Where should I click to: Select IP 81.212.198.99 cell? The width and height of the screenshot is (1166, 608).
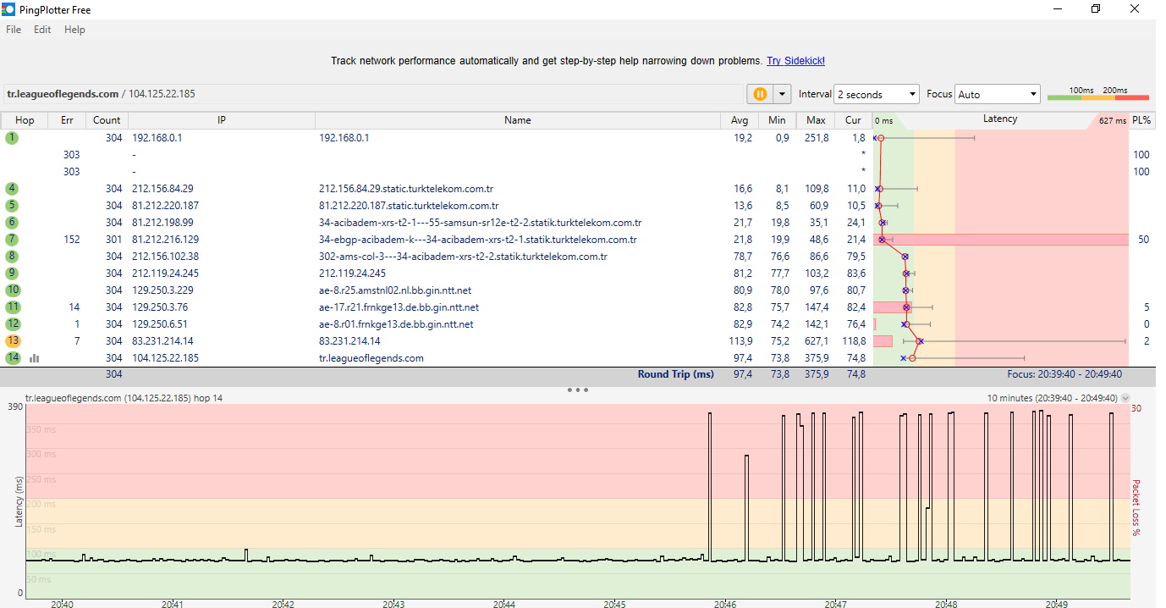click(163, 222)
